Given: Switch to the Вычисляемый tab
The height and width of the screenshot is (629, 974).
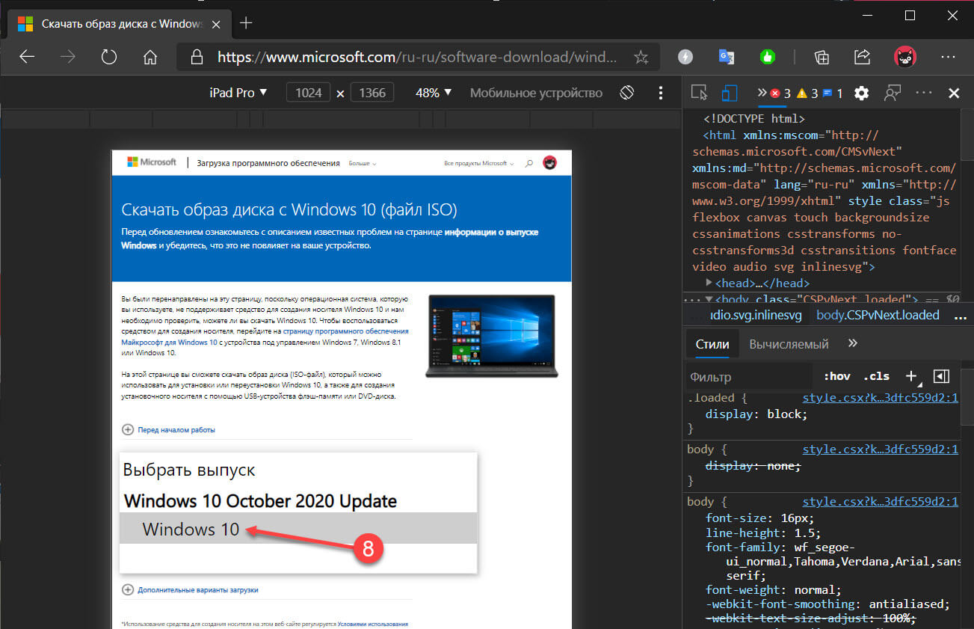Looking at the screenshot, I should click(x=789, y=344).
